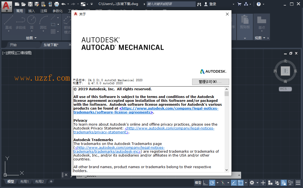
Task: Click the annotation scale plus icon in status bar
Action: (x=263, y=182)
